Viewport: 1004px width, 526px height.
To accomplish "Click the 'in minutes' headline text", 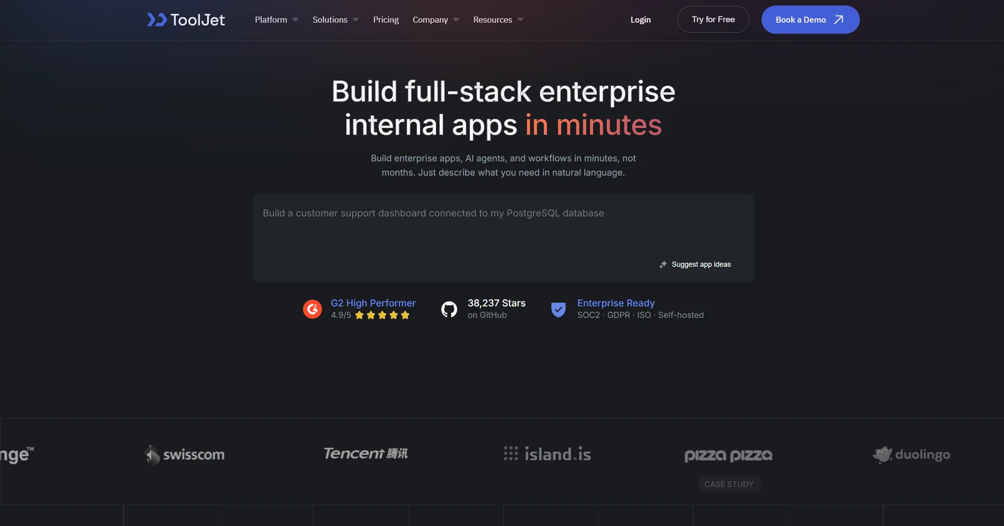I will 593,125.
